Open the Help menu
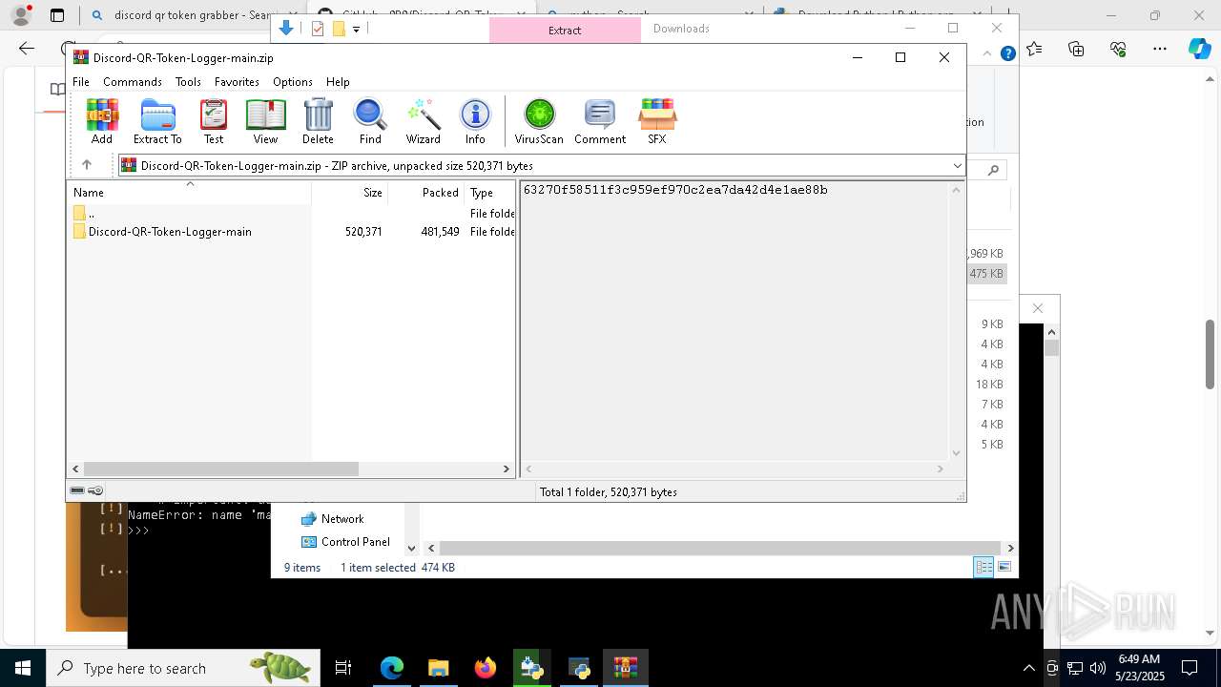1221x687 pixels. tap(338, 82)
